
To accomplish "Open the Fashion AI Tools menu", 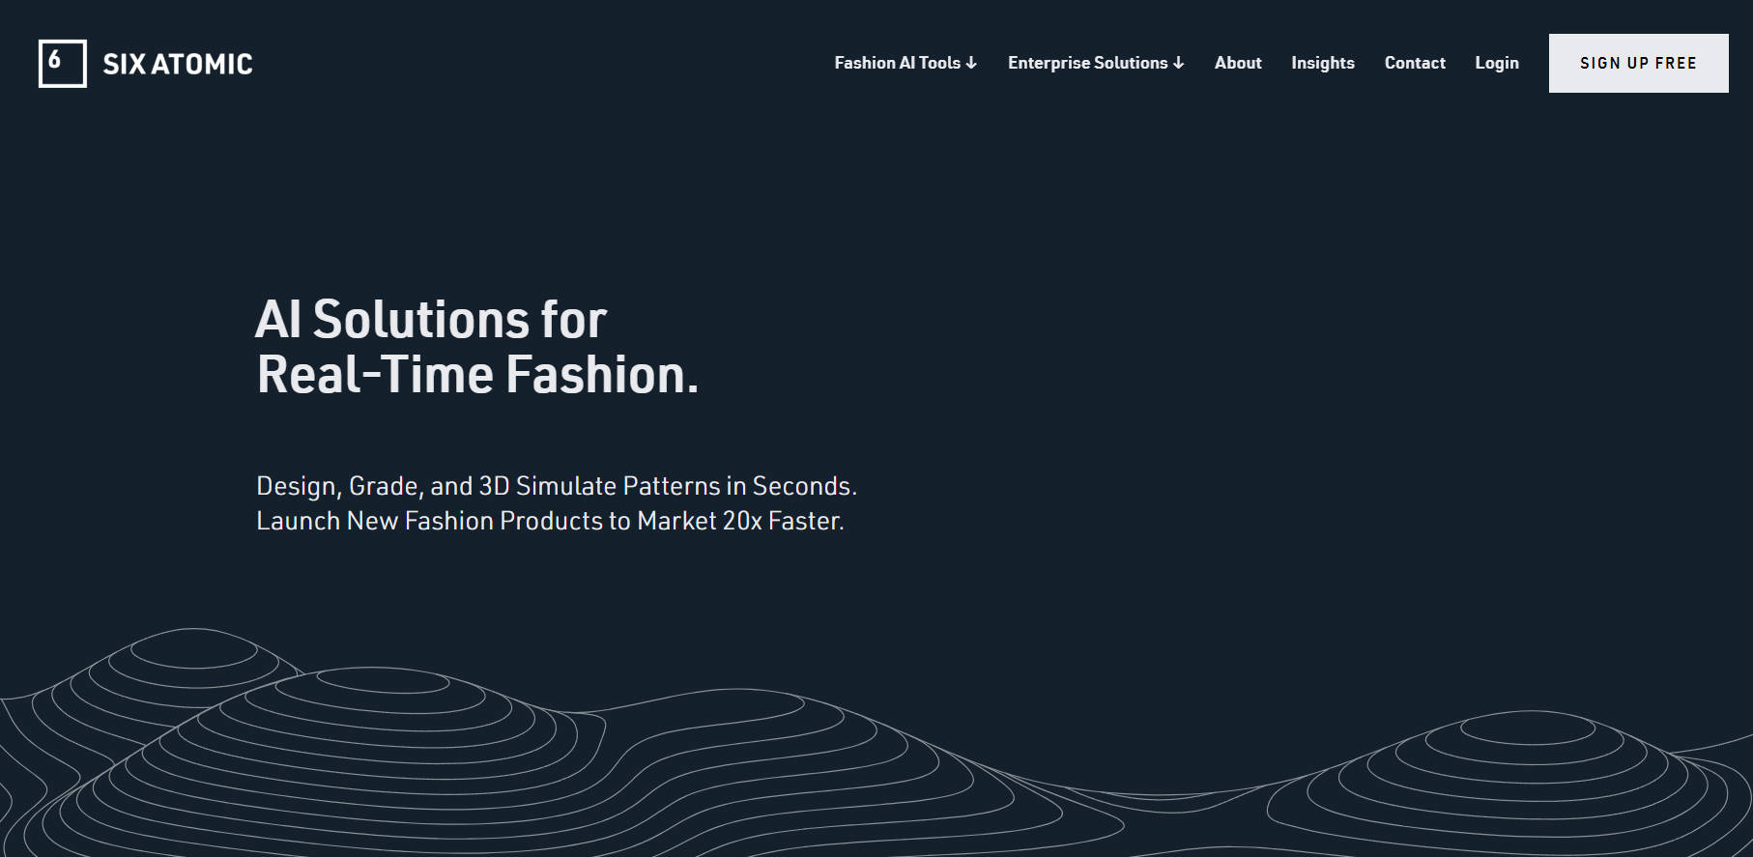I will click(x=897, y=63).
